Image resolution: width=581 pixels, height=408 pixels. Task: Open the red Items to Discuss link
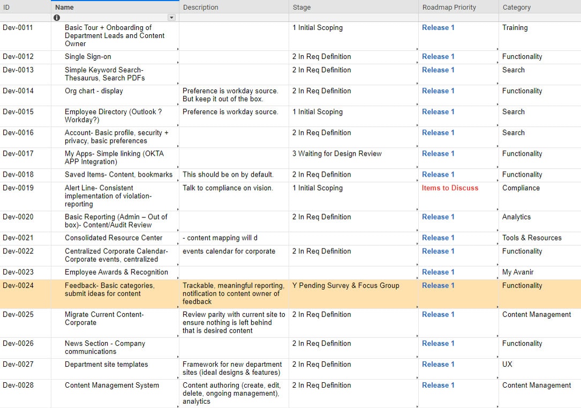pyautogui.click(x=450, y=188)
